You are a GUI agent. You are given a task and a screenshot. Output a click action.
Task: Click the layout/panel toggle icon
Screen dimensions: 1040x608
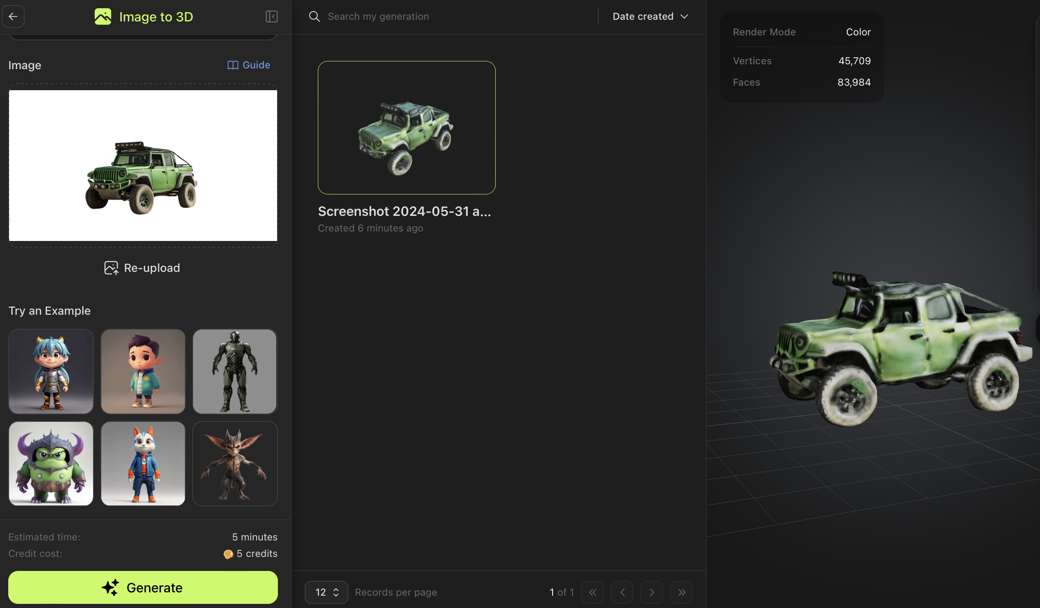[x=271, y=16]
